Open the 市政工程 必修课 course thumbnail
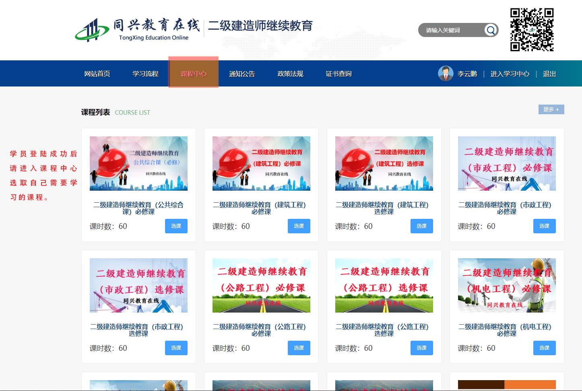 pos(507,163)
